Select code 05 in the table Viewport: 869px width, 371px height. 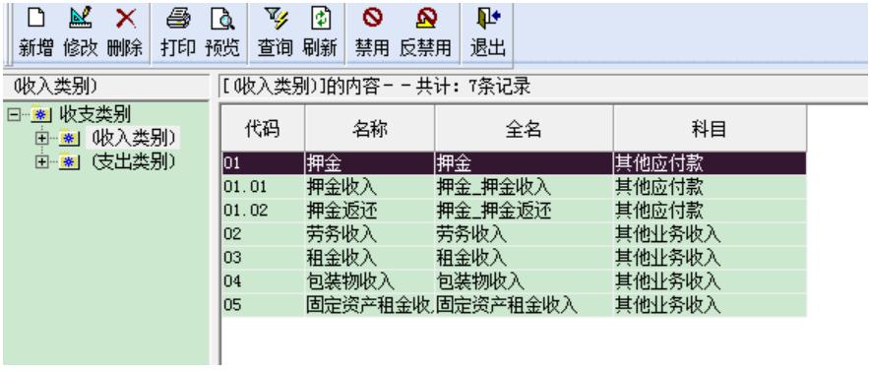click(263, 305)
